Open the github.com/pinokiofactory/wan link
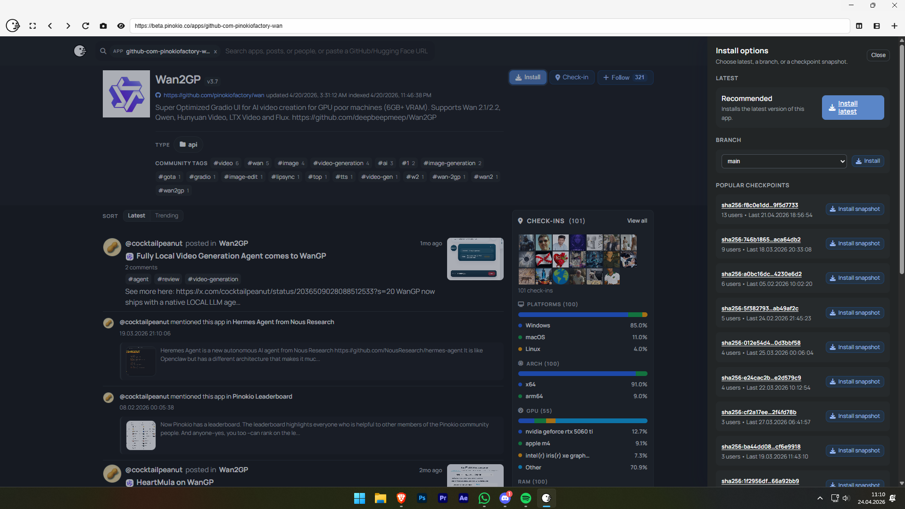This screenshot has width=905, height=509. pos(214,95)
